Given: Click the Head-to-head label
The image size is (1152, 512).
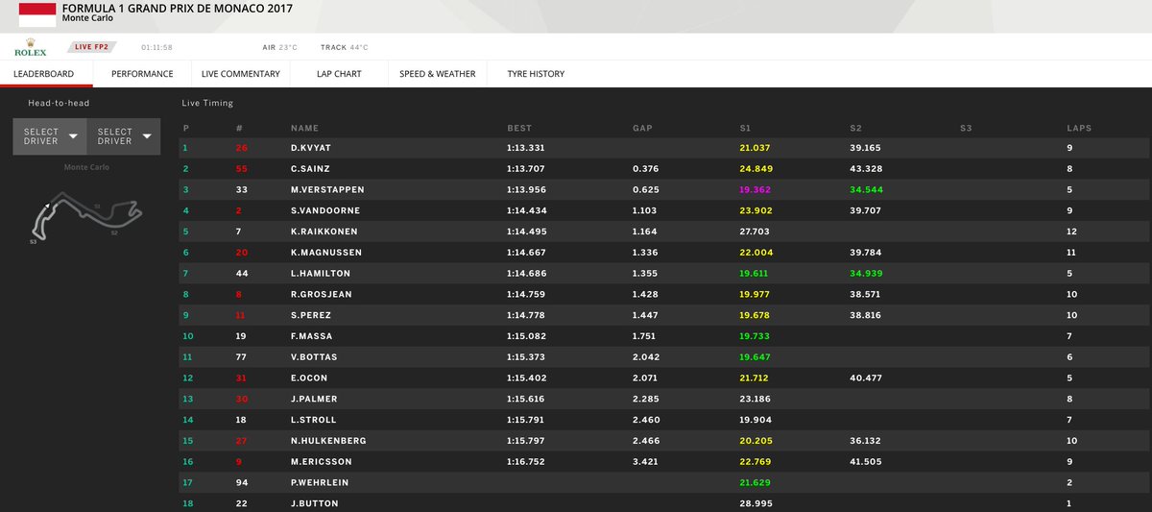Looking at the screenshot, I should pos(60,103).
